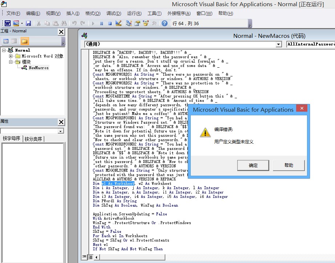Open the Insert UserForm dropdown arrow

[22, 23]
